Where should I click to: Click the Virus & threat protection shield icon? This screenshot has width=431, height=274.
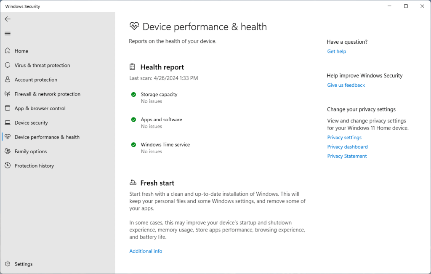pyautogui.click(x=8, y=65)
